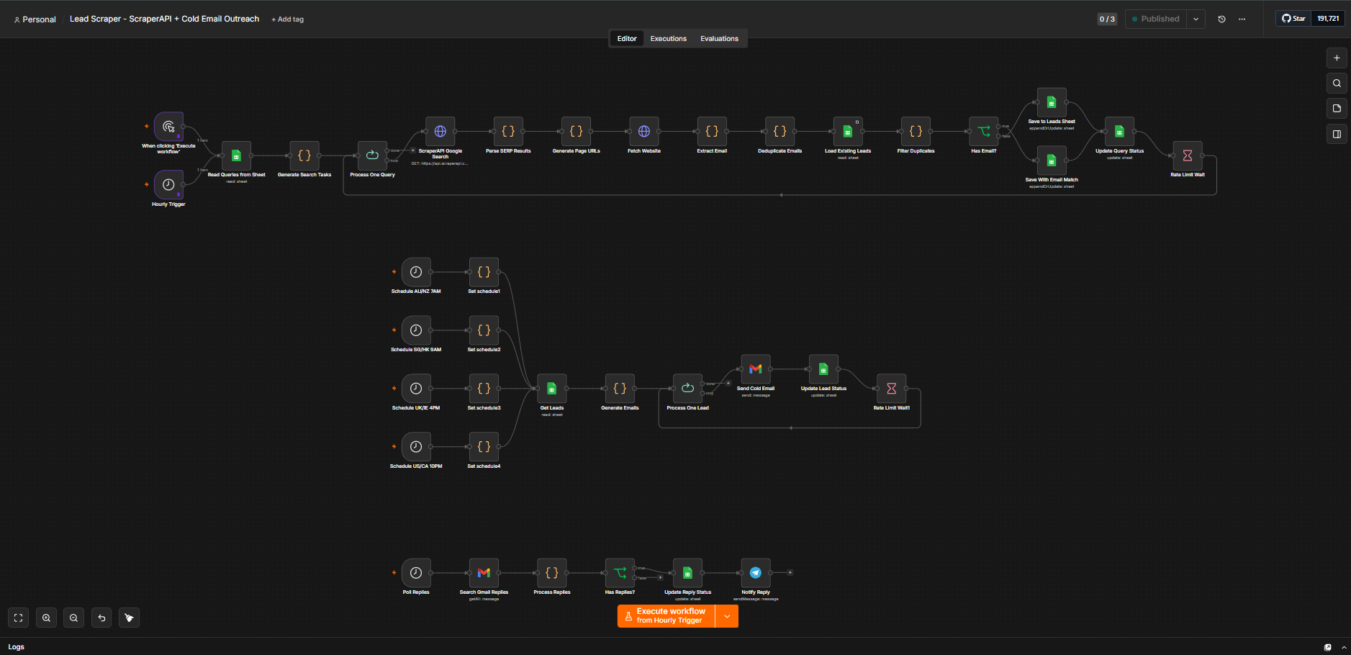Click the zoom in canvas icon
This screenshot has width=1351, height=655.
[x=46, y=618]
